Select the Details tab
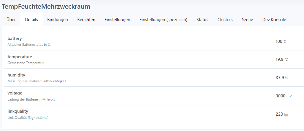Image resolution: width=304 pixels, height=131 pixels. (32, 20)
